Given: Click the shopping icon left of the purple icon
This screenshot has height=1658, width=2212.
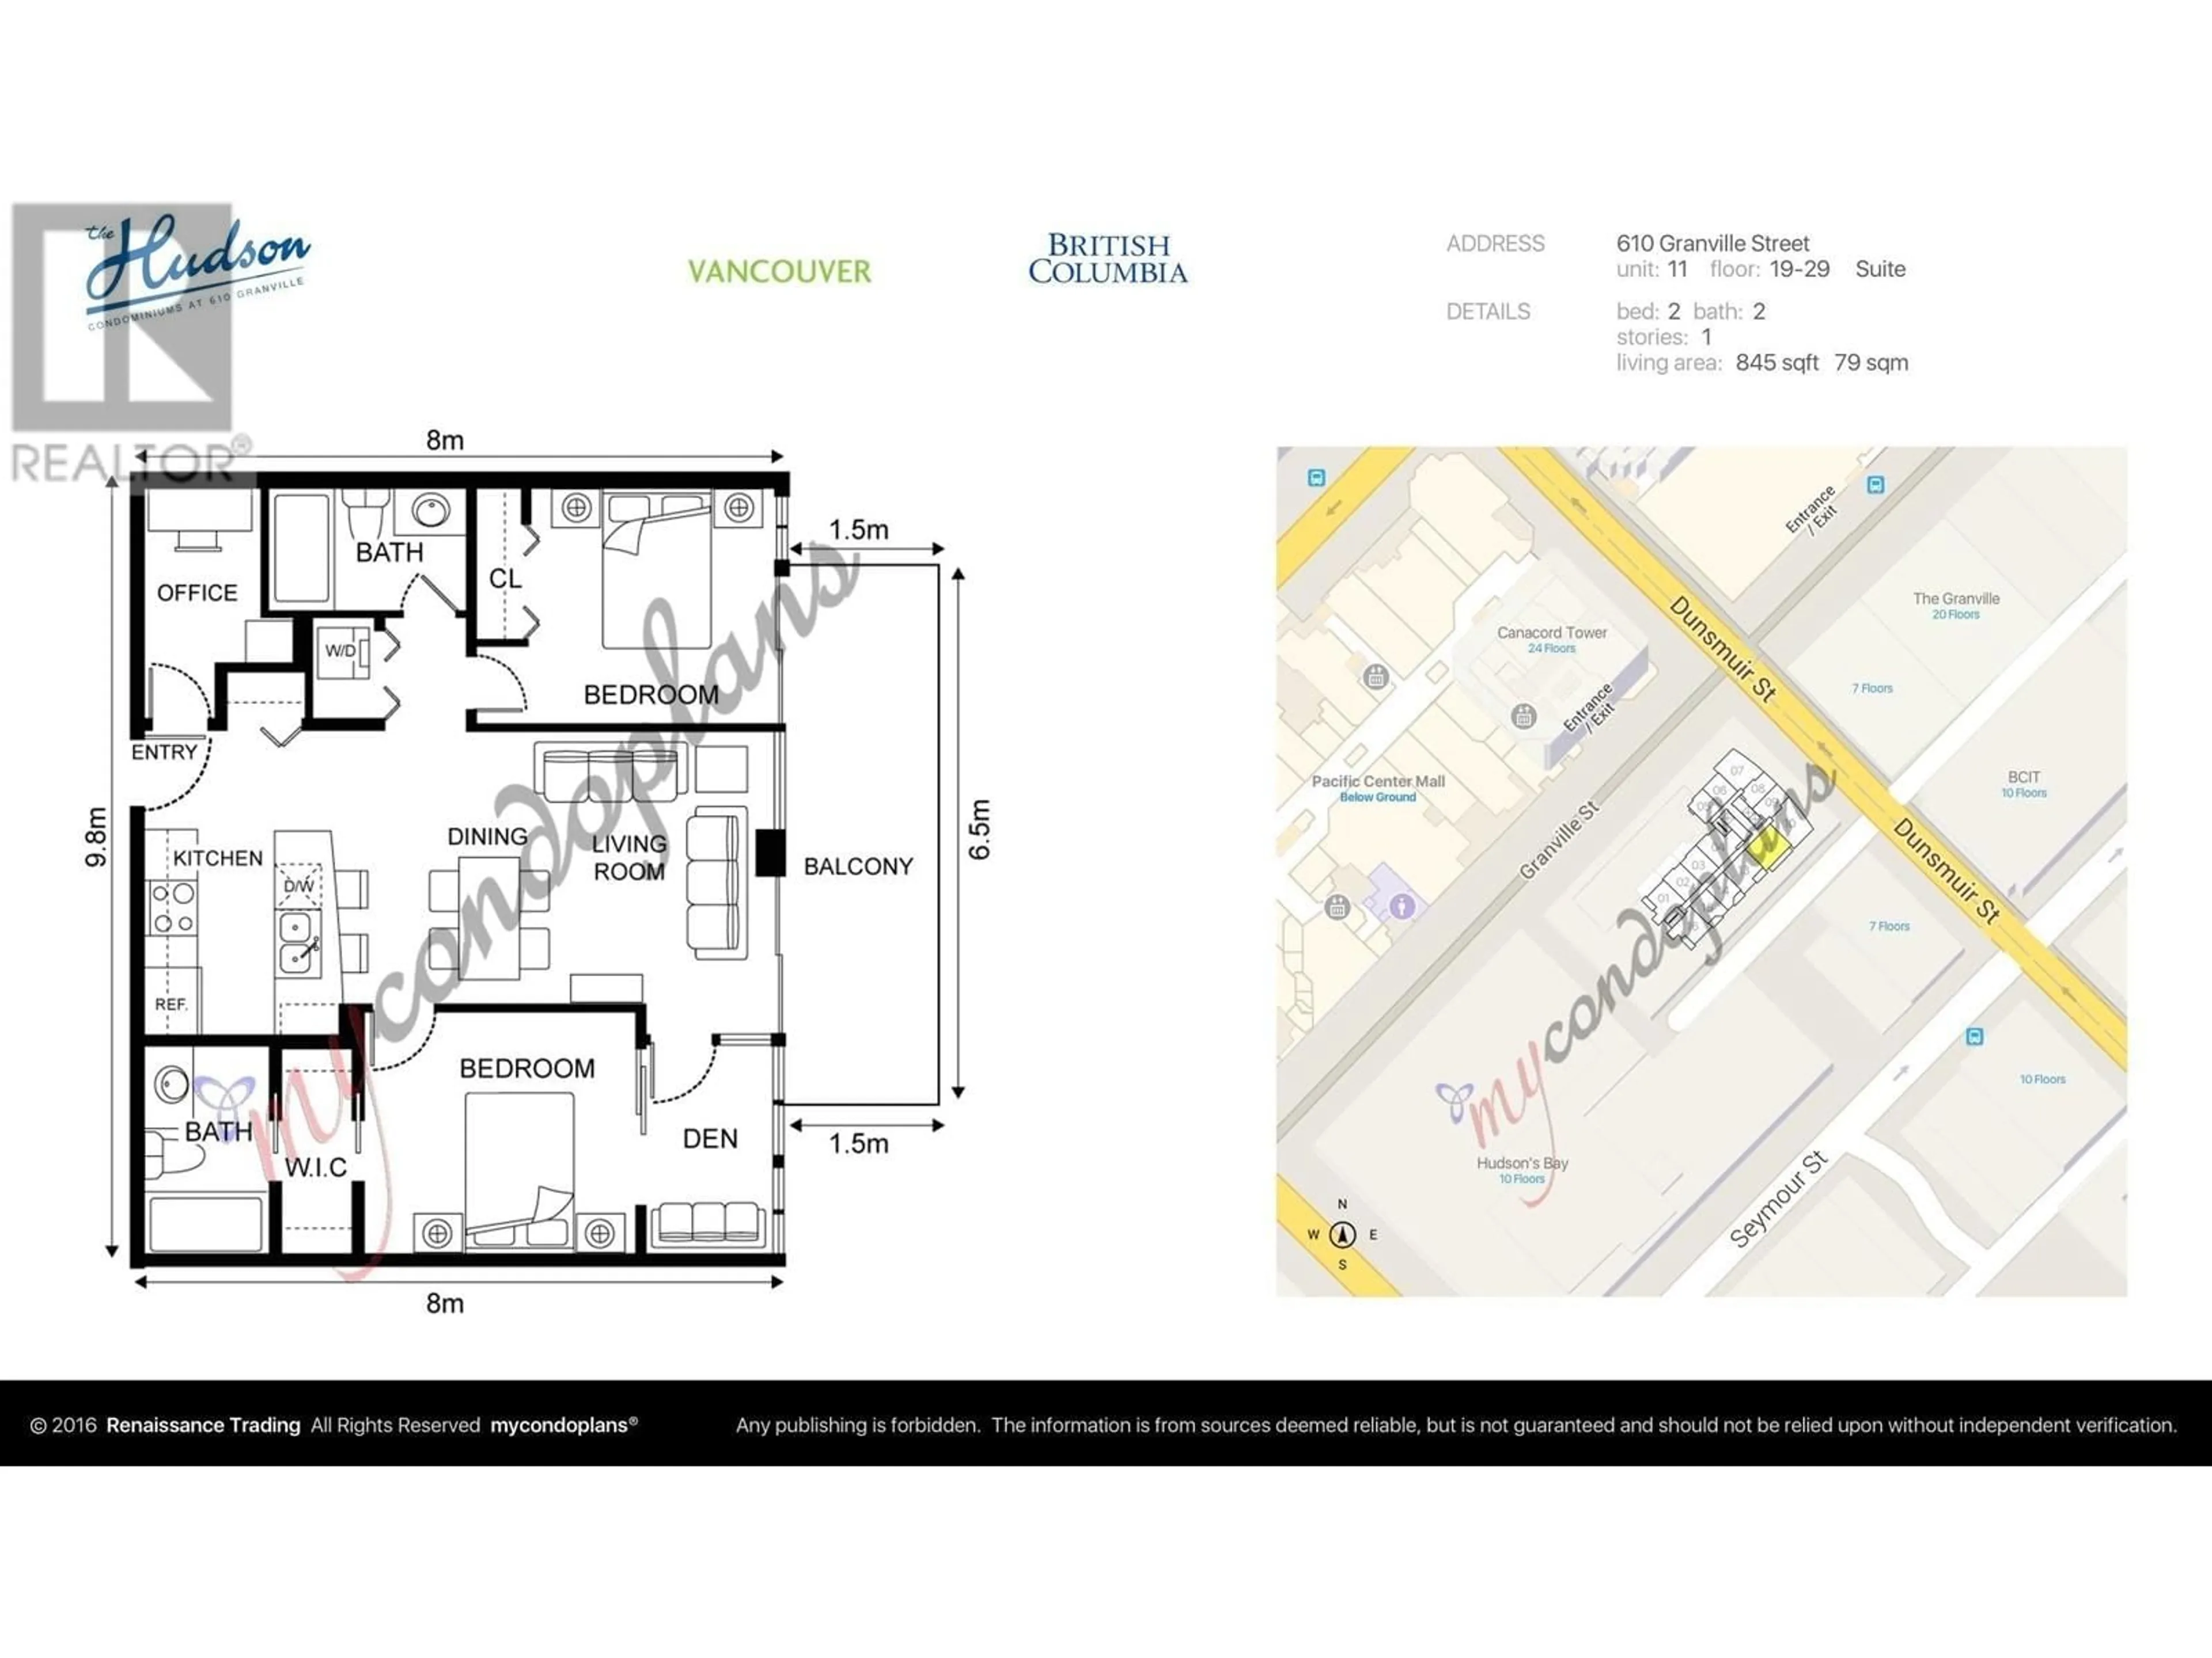Looking at the screenshot, I should [x=1337, y=907].
